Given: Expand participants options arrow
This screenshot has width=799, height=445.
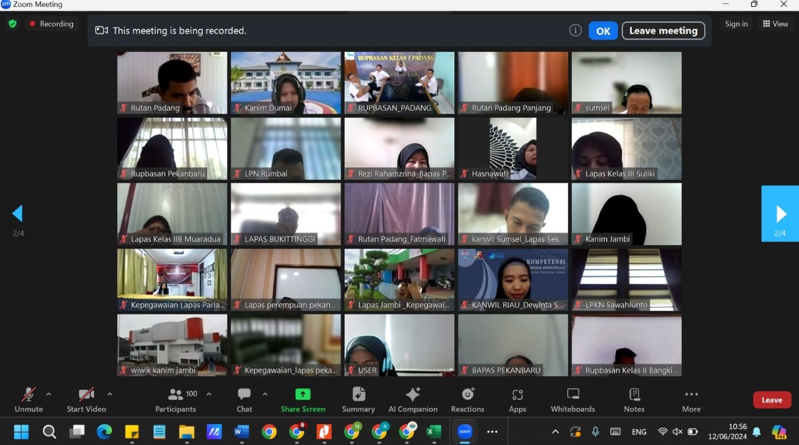Looking at the screenshot, I should 209,394.
